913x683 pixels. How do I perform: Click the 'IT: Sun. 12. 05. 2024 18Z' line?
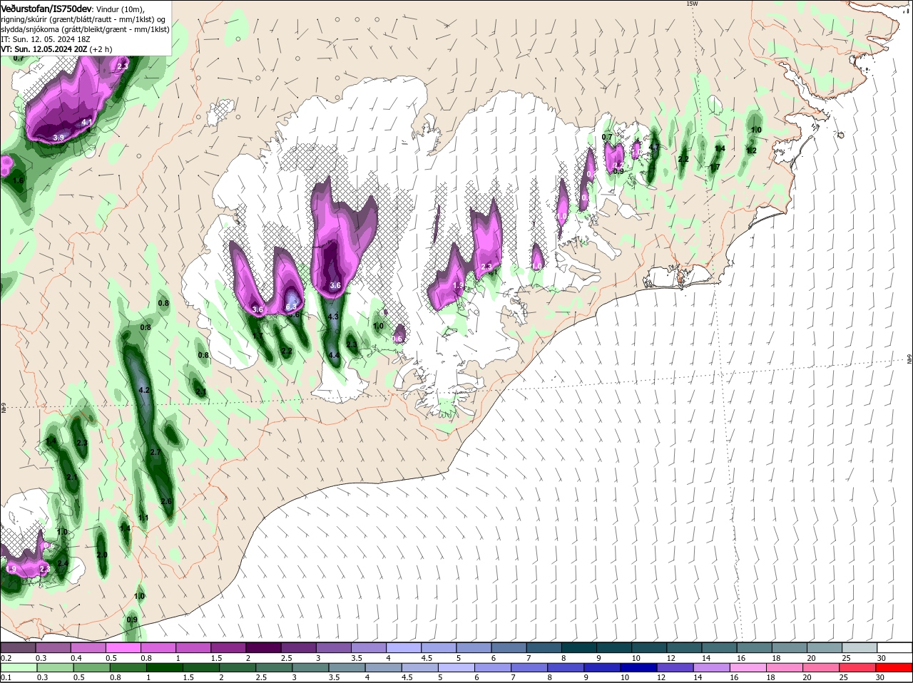(46, 39)
